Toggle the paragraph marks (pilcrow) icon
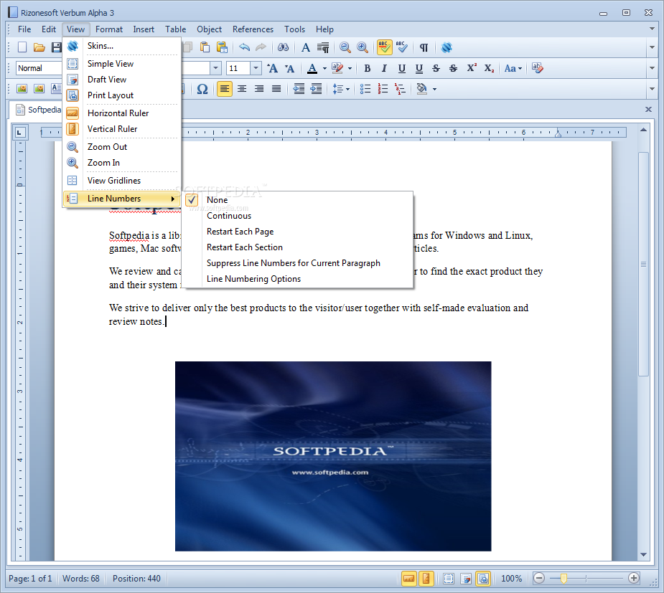664x593 pixels. (424, 47)
